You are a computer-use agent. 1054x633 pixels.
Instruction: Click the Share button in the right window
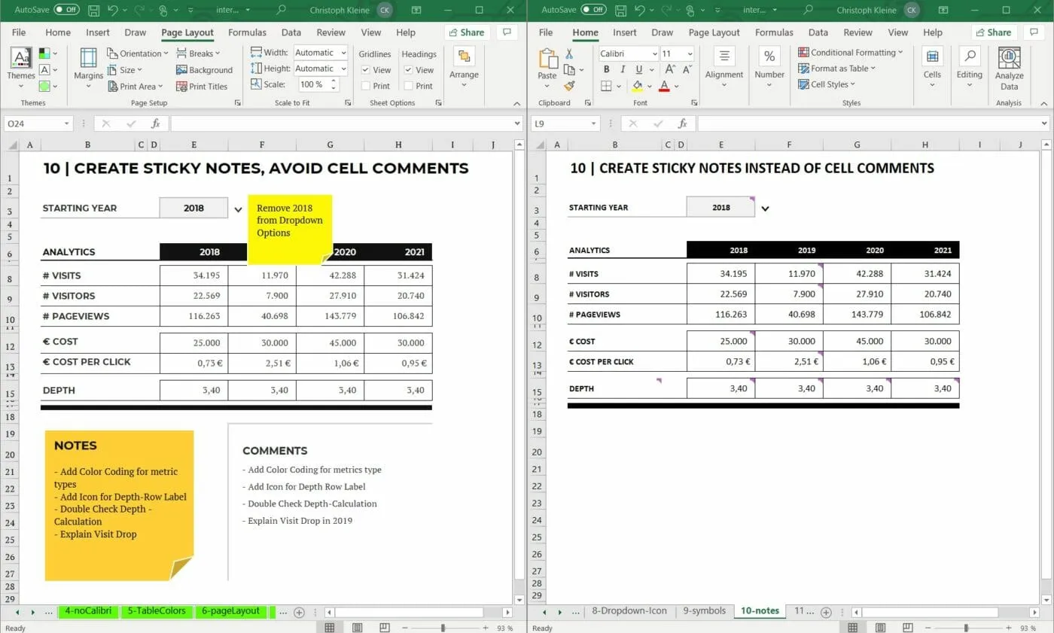pyautogui.click(x=993, y=32)
